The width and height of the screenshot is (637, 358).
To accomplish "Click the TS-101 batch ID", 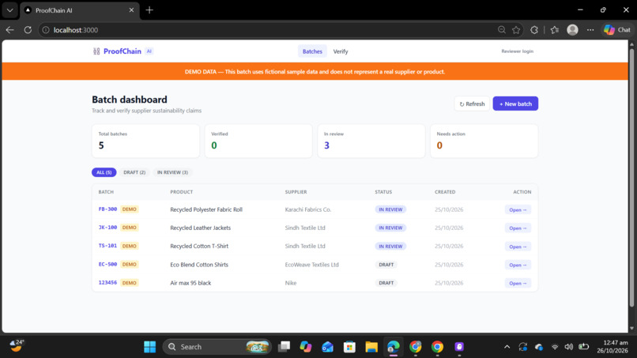I will click(107, 246).
